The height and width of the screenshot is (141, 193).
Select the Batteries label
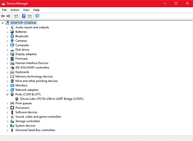coord(21,32)
